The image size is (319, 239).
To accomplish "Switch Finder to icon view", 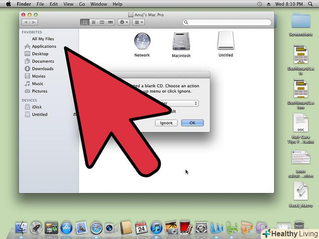I will 85,22.
